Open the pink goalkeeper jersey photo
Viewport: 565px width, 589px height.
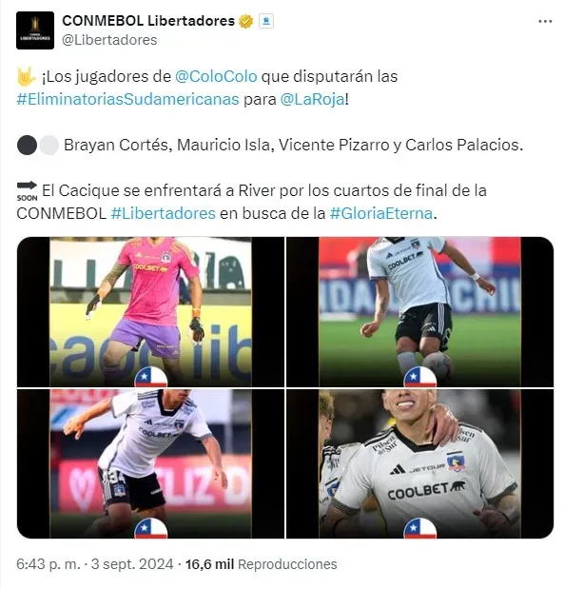(150, 312)
